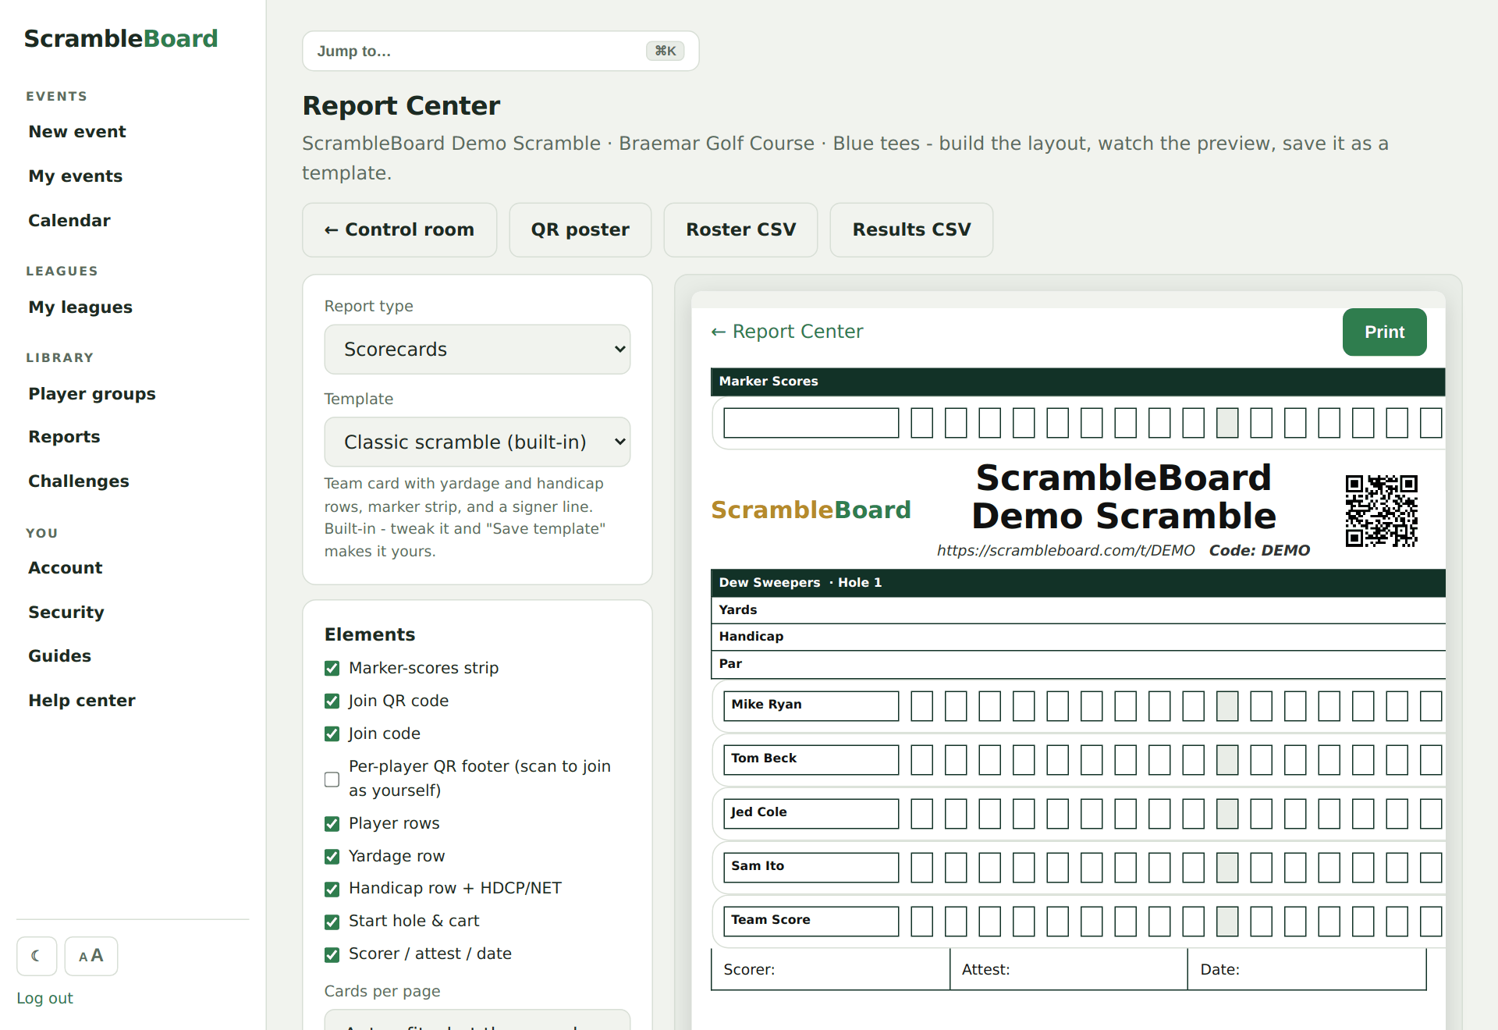Uncheck Start hole & cart
1498x1030 pixels.
pos(332,922)
